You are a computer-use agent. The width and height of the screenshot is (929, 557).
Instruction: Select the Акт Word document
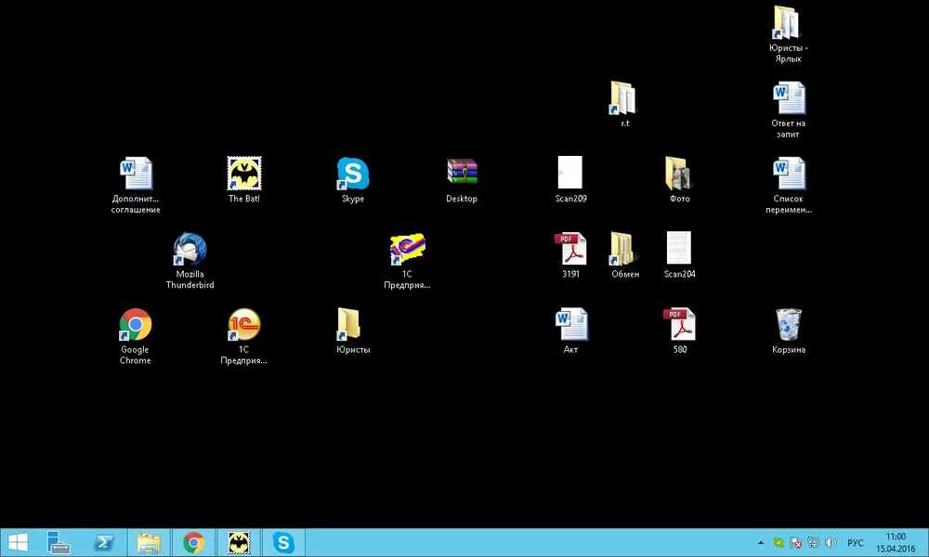pos(570,325)
